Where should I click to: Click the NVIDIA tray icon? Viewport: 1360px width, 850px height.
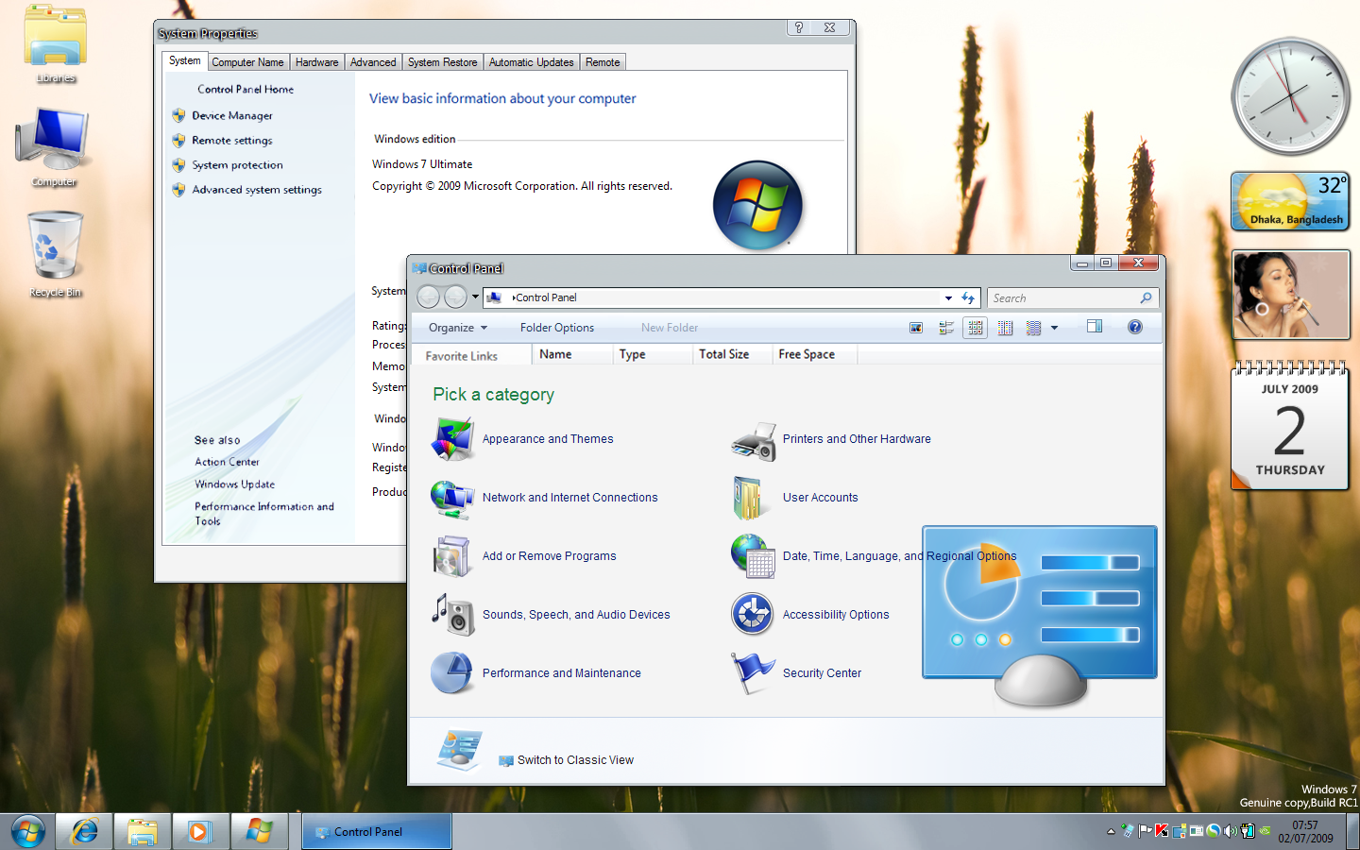(x=1265, y=831)
